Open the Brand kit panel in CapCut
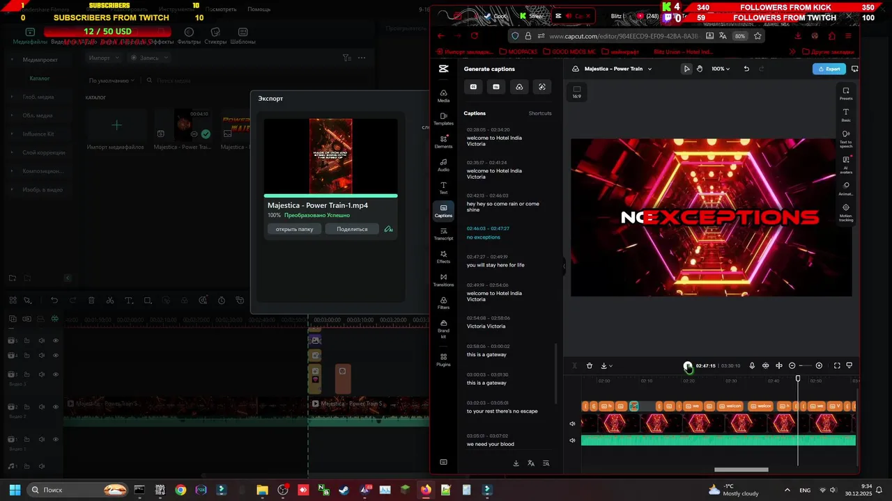The image size is (892, 501). pyautogui.click(x=443, y=329)
